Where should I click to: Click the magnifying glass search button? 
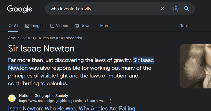pyautogui.click(x=187, y=9)
